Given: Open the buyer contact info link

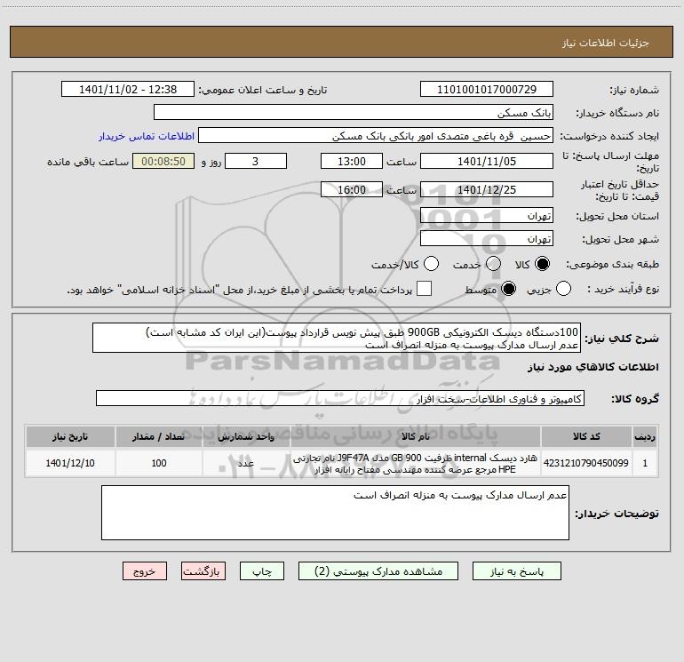Looking at the screenshot, I should pos(147,136).
